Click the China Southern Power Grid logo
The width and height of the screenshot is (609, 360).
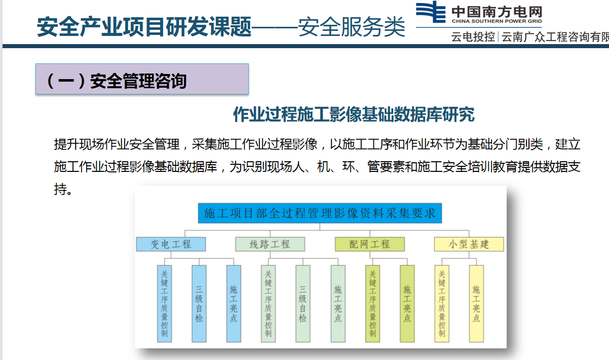(479, 14)
